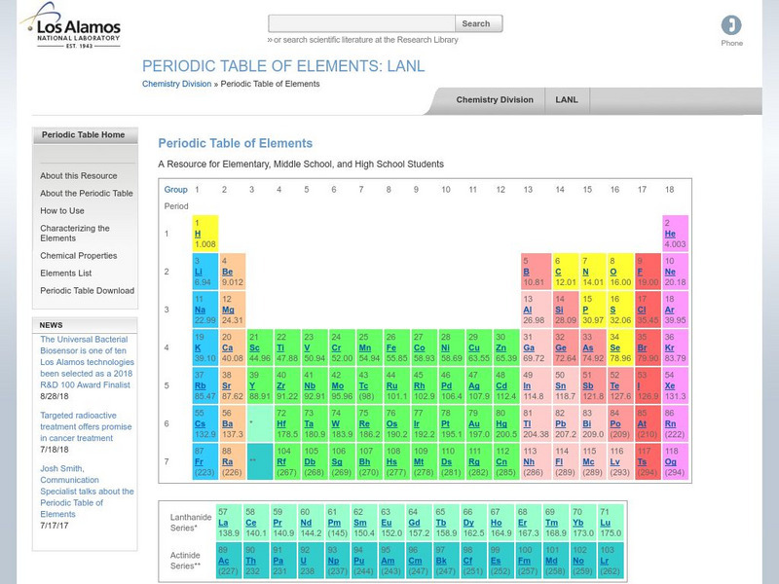Screen dimensions: 779x584
Task: Open the Gold (Au) element link
Action: pyautogui.click(x=474, y=423)
